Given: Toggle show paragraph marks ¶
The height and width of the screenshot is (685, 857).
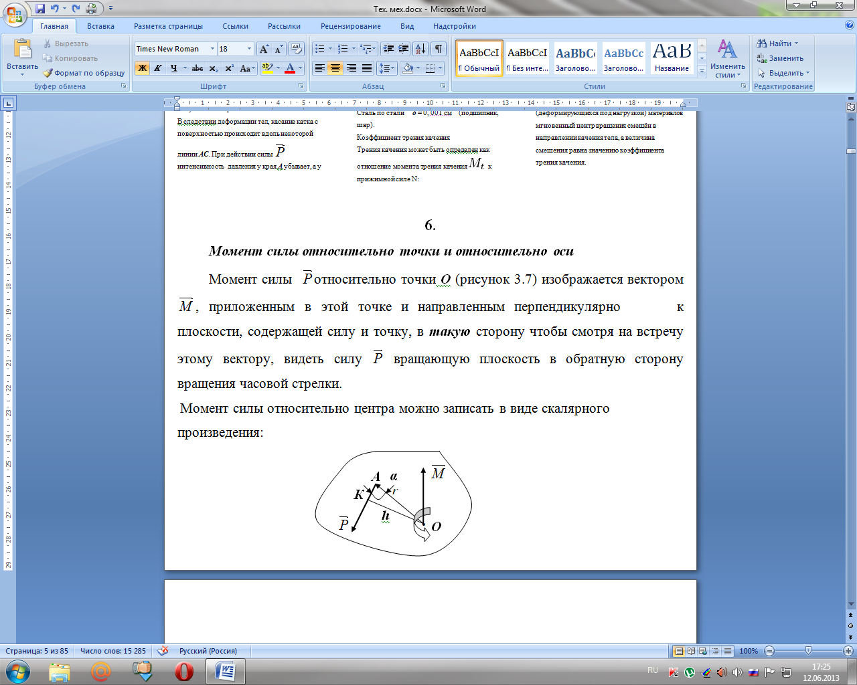Looking at the screenshot, I should pos(439,49).
